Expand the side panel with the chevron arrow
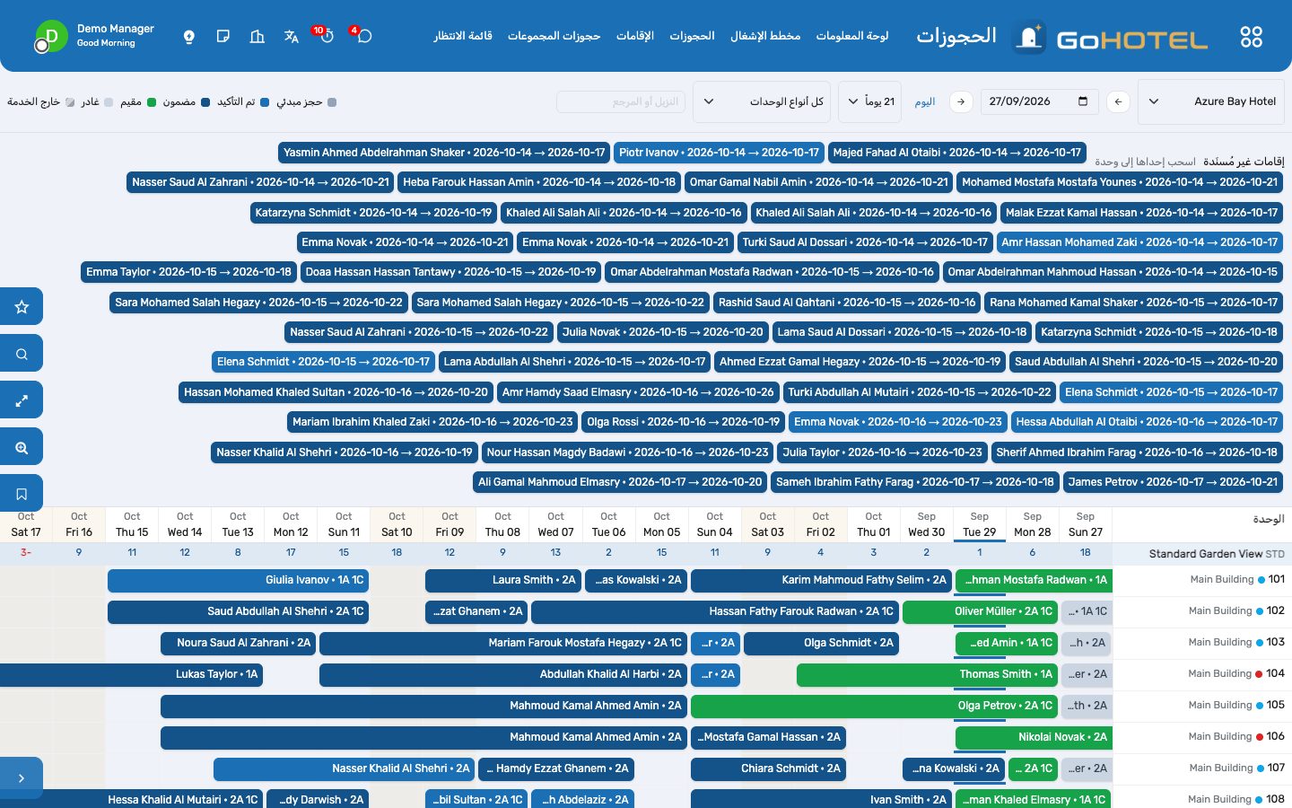The height and width of the screenshot is (808, 1292). tap(22, 778)
